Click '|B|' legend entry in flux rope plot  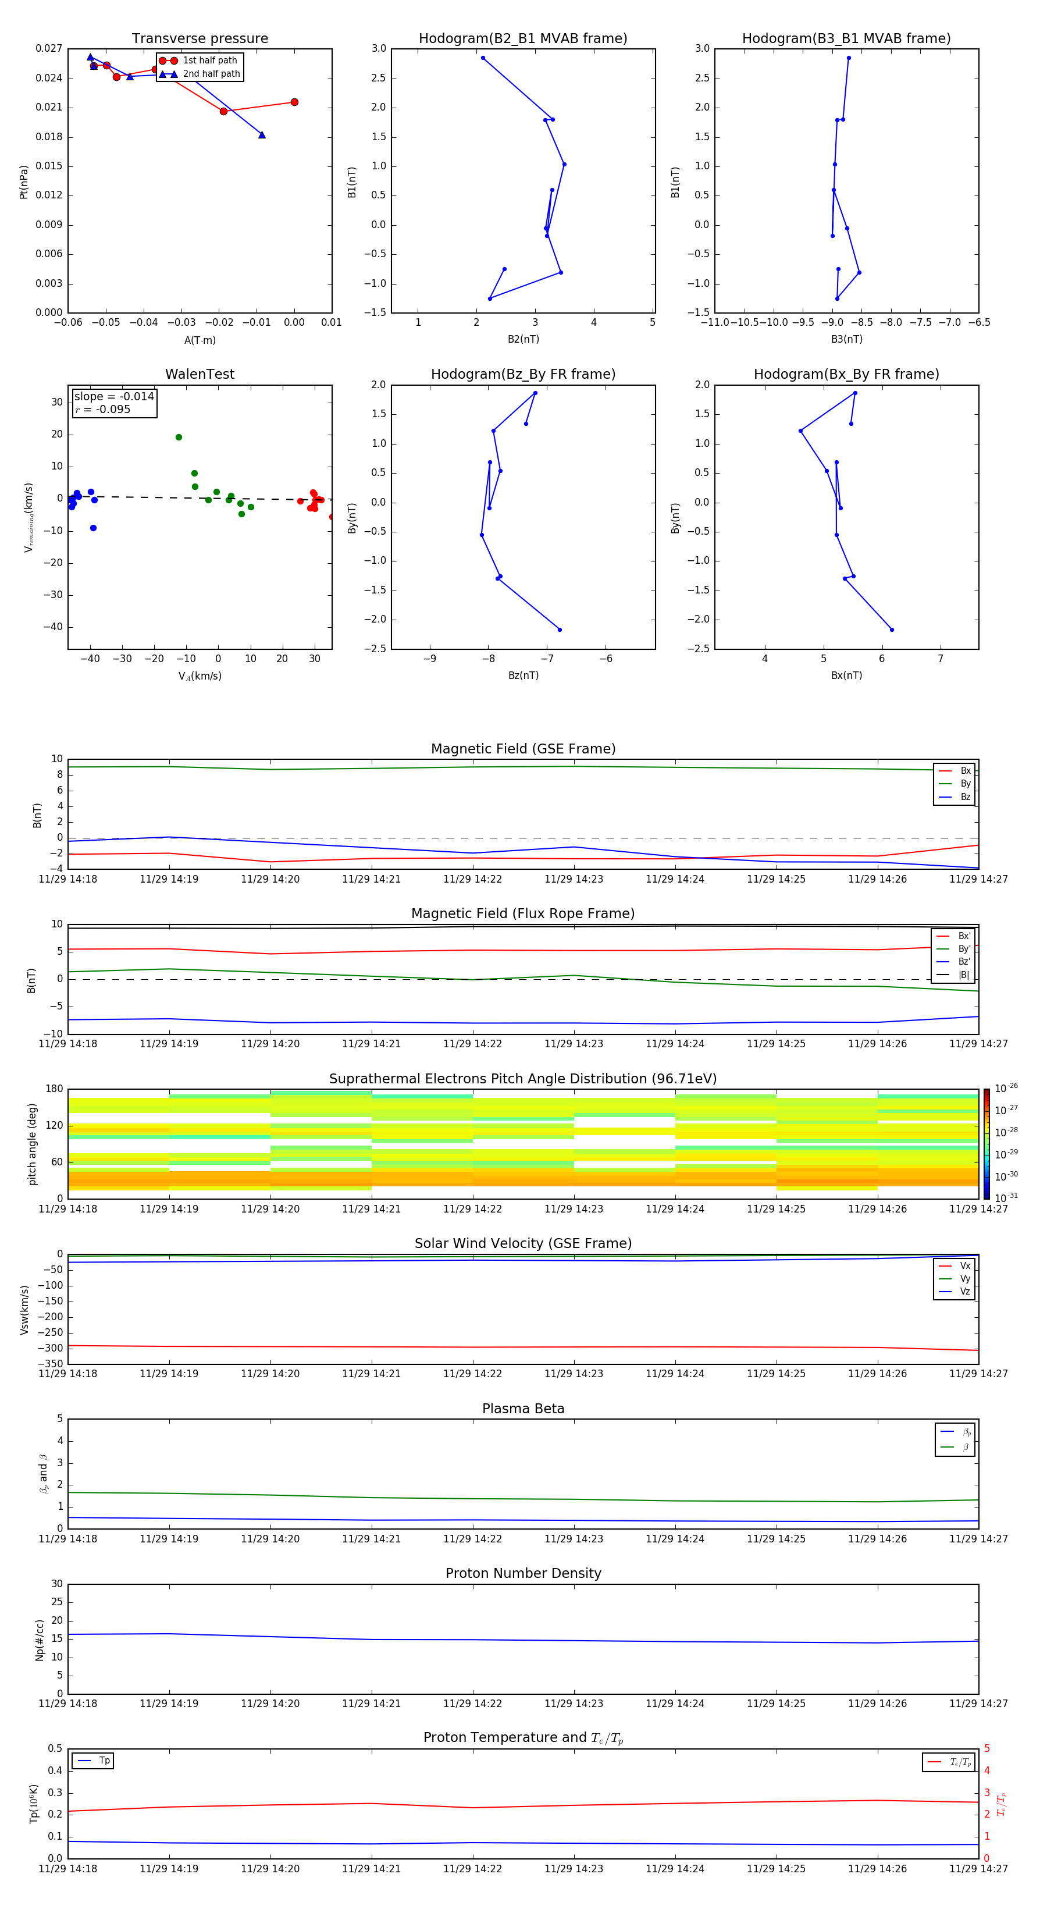click(x=954, y=975)
